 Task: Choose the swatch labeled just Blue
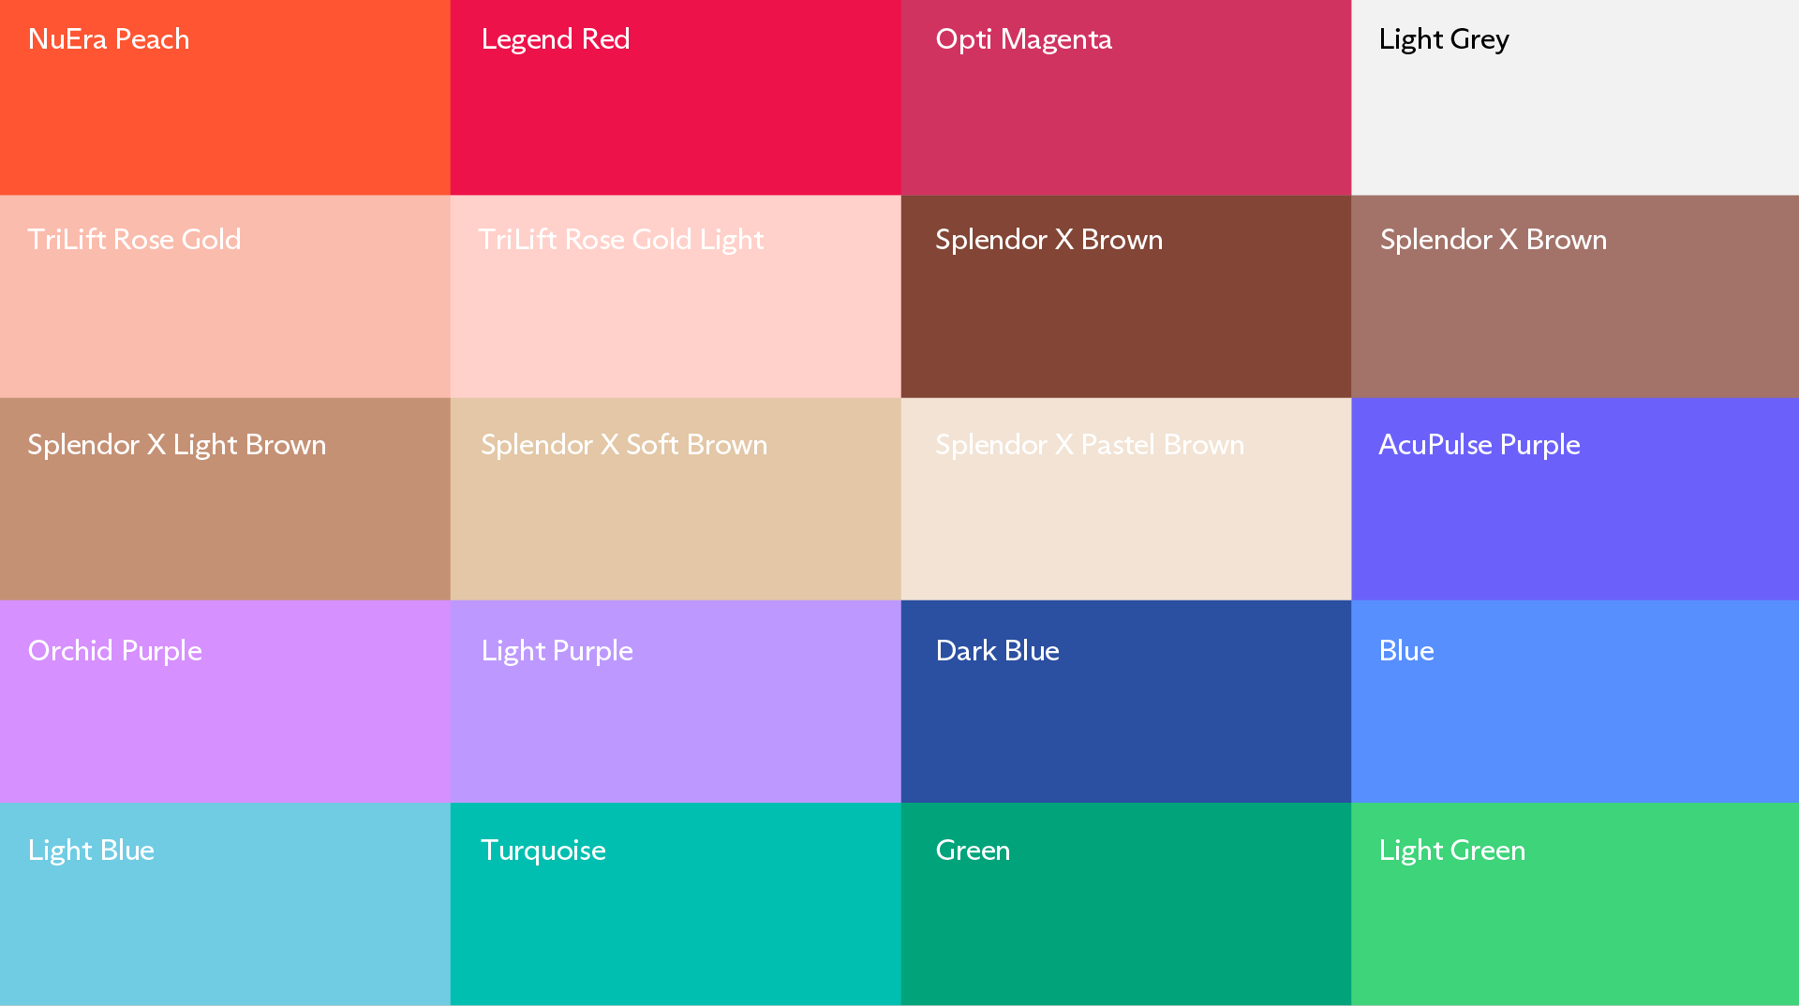coord(1575,702)
